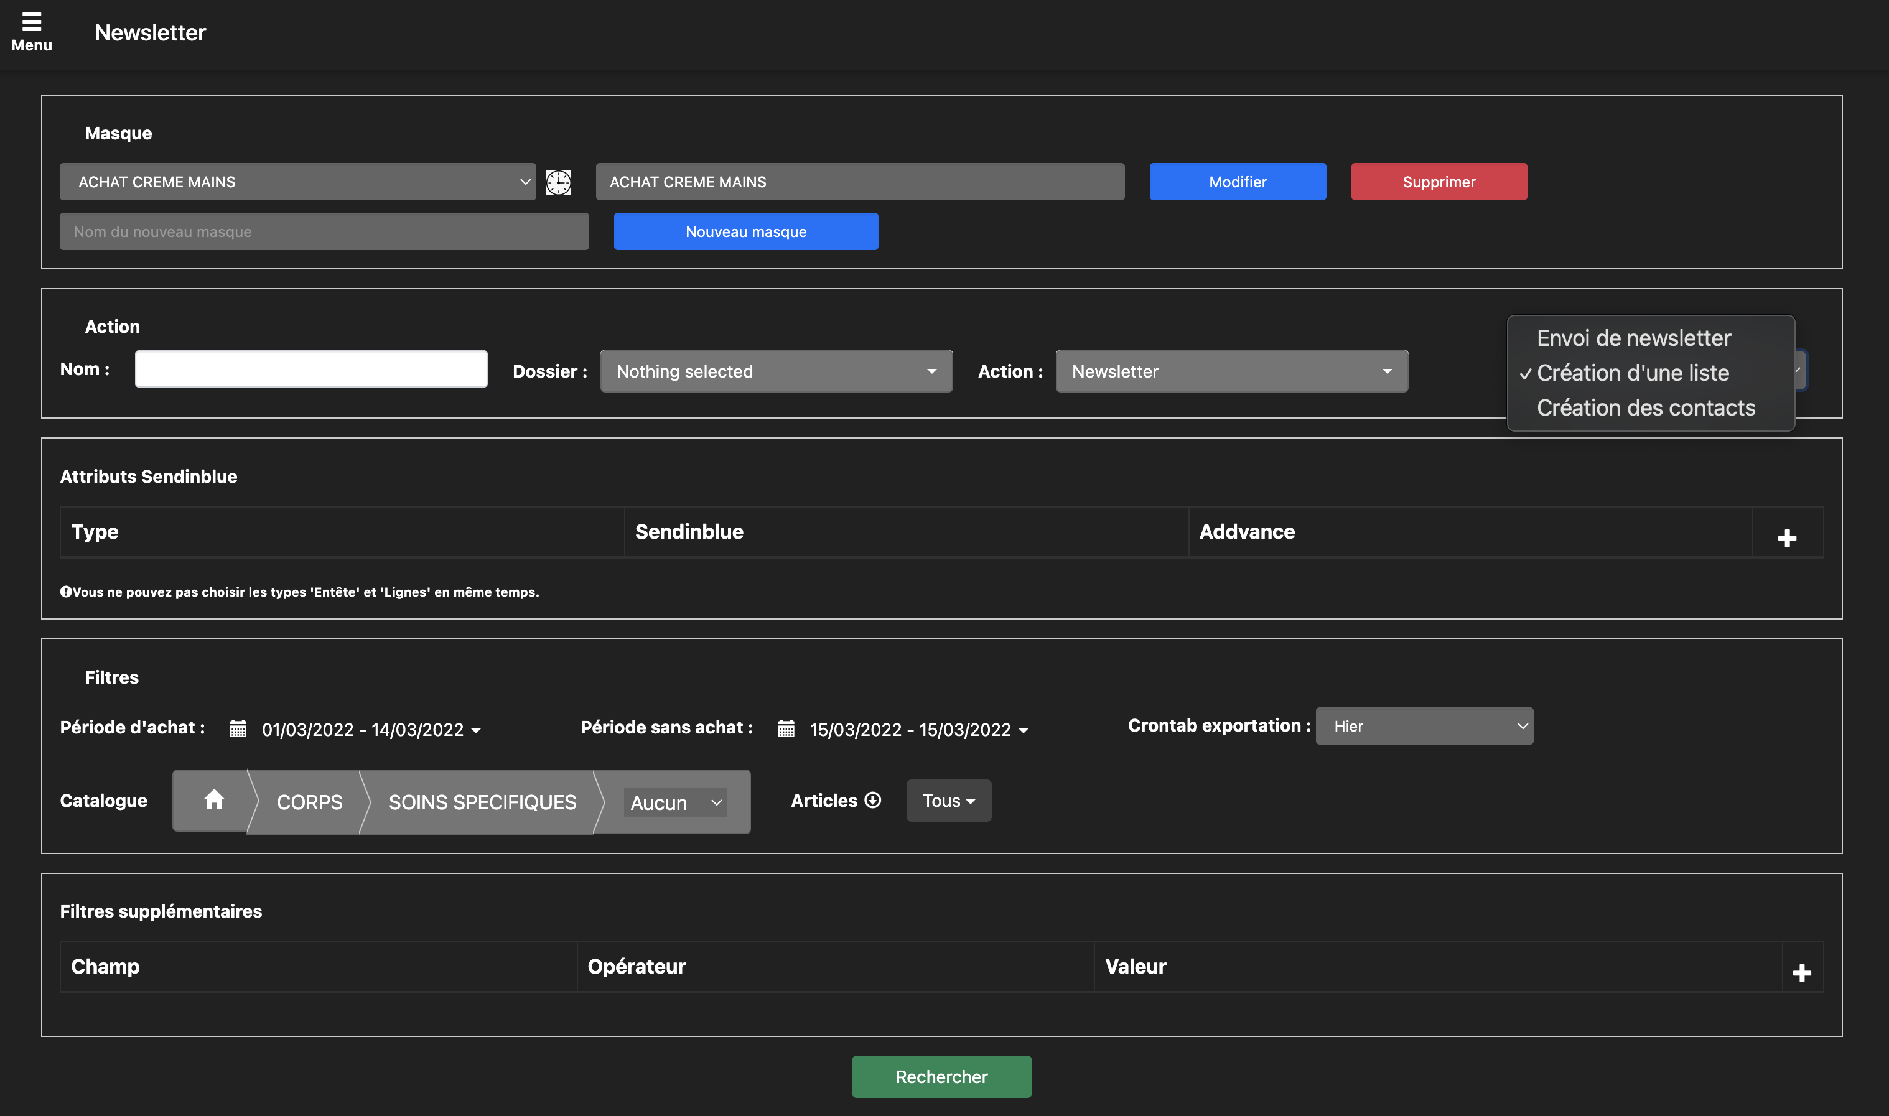Click Supprimer button to delete mask
This screenshot has width=1889, height=1116.
pyautogui.click(x=1439, y=180)
